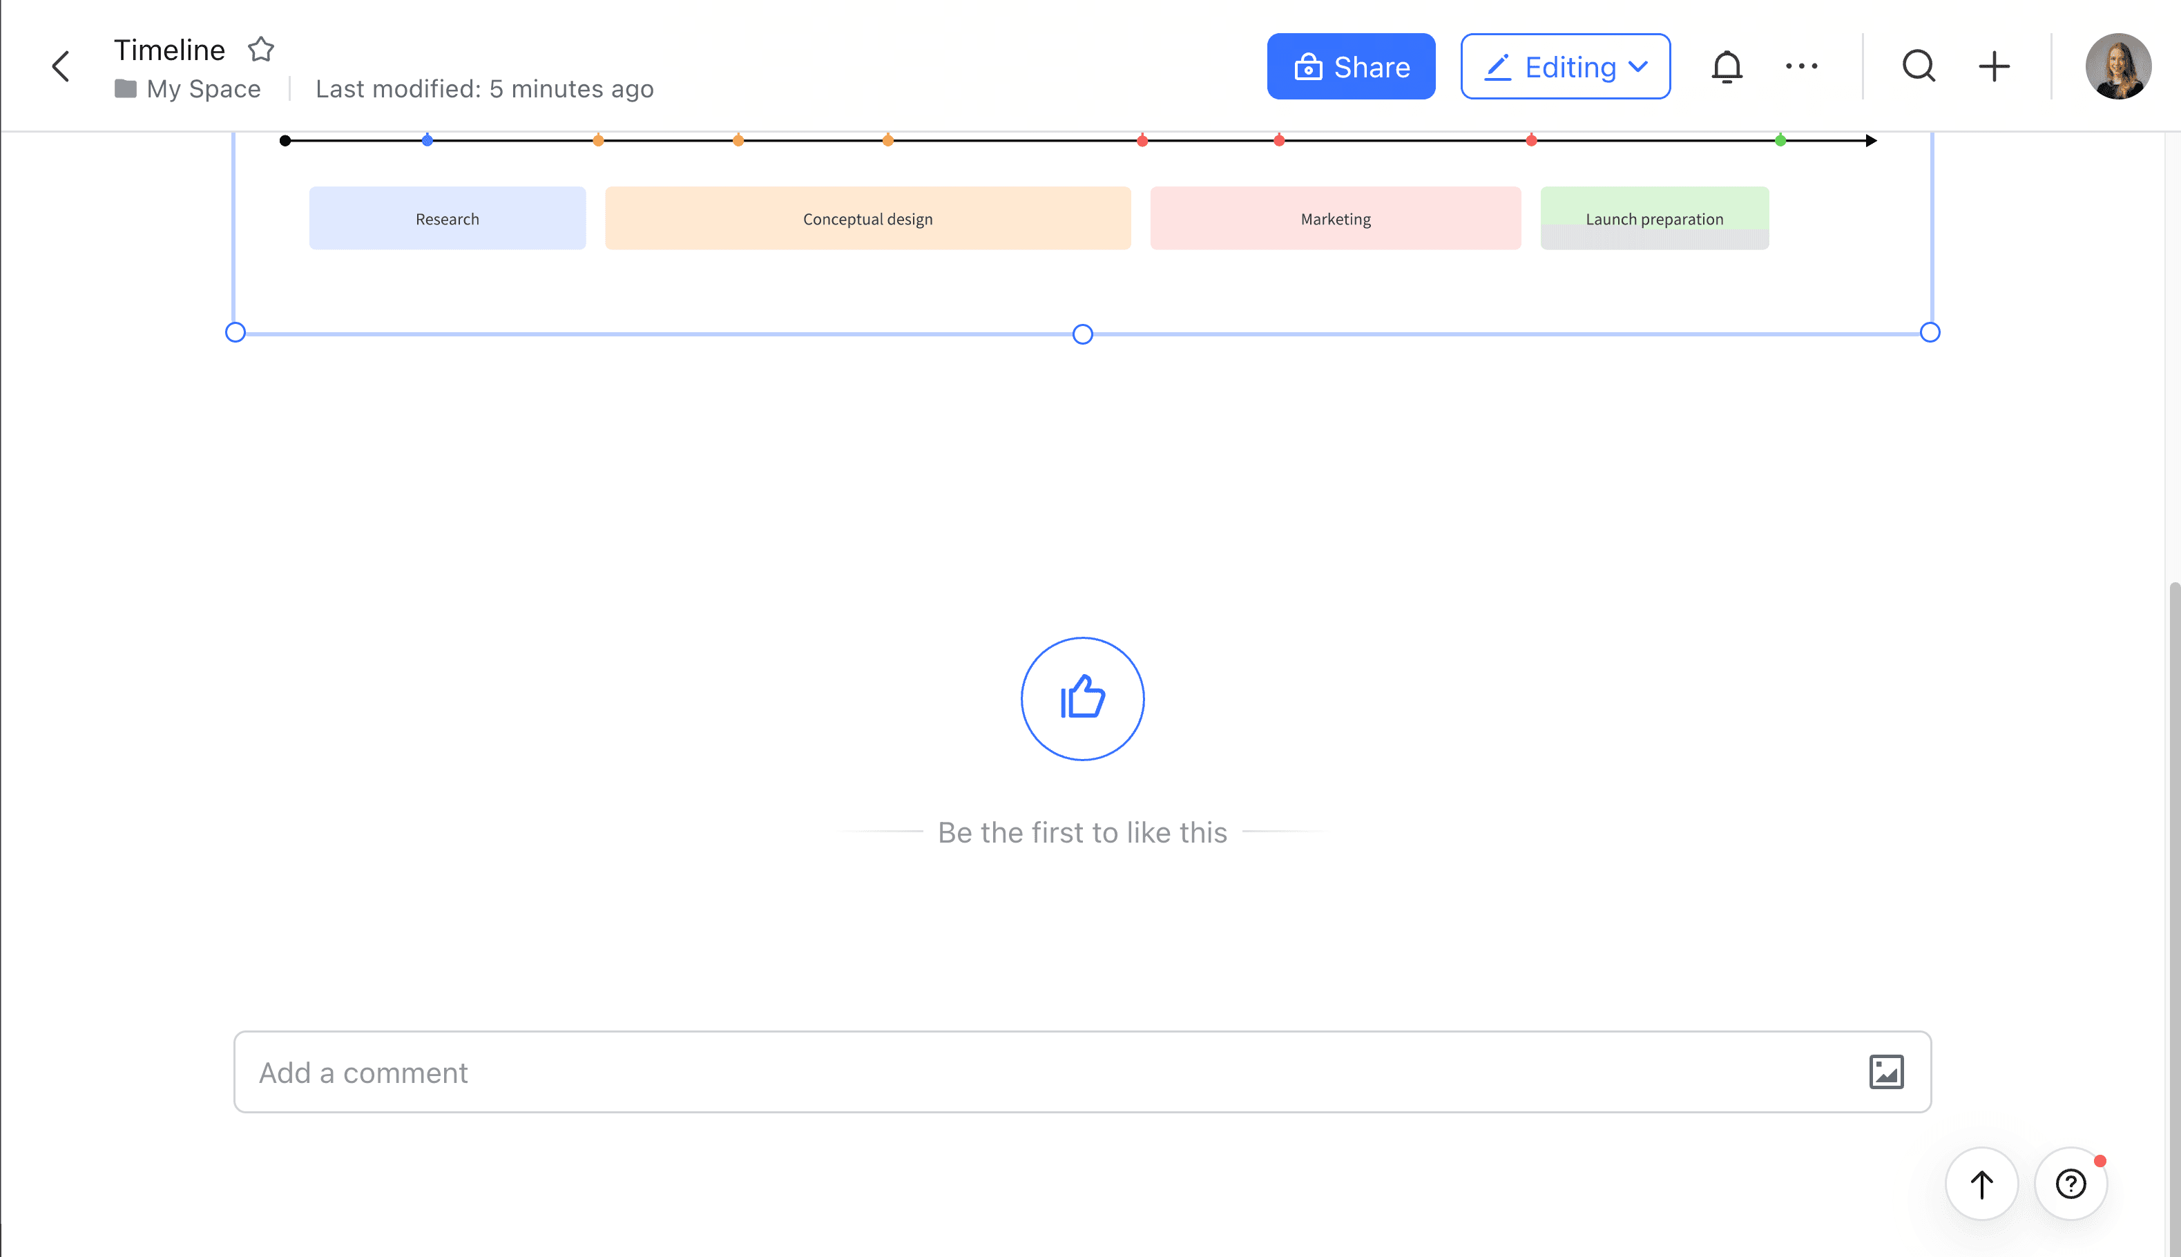
Task: Select the Marketing phase block
Action: [x=1334, y=218]
